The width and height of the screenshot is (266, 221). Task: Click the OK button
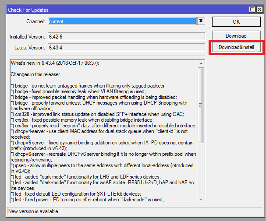coord(236,22)
